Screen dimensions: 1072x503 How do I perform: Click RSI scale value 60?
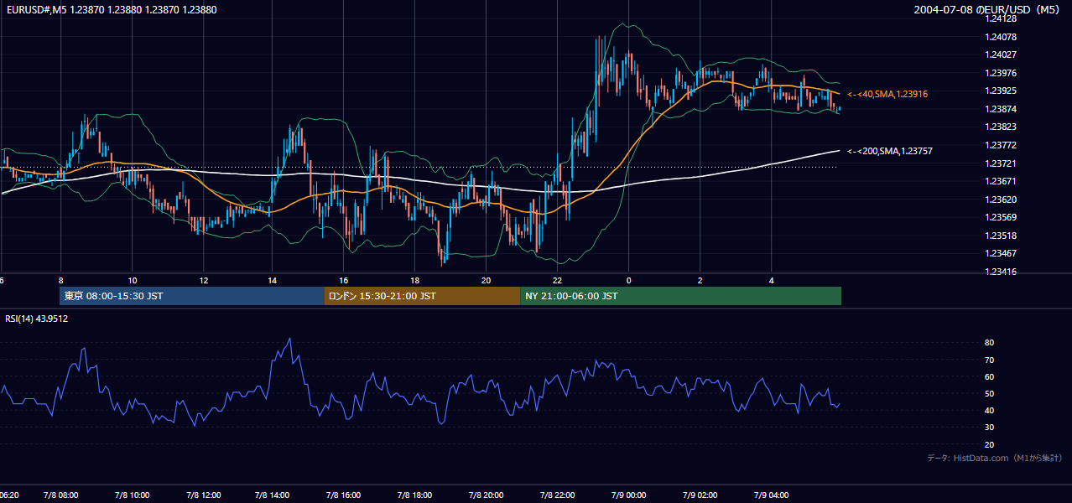(x=990, y=376)
